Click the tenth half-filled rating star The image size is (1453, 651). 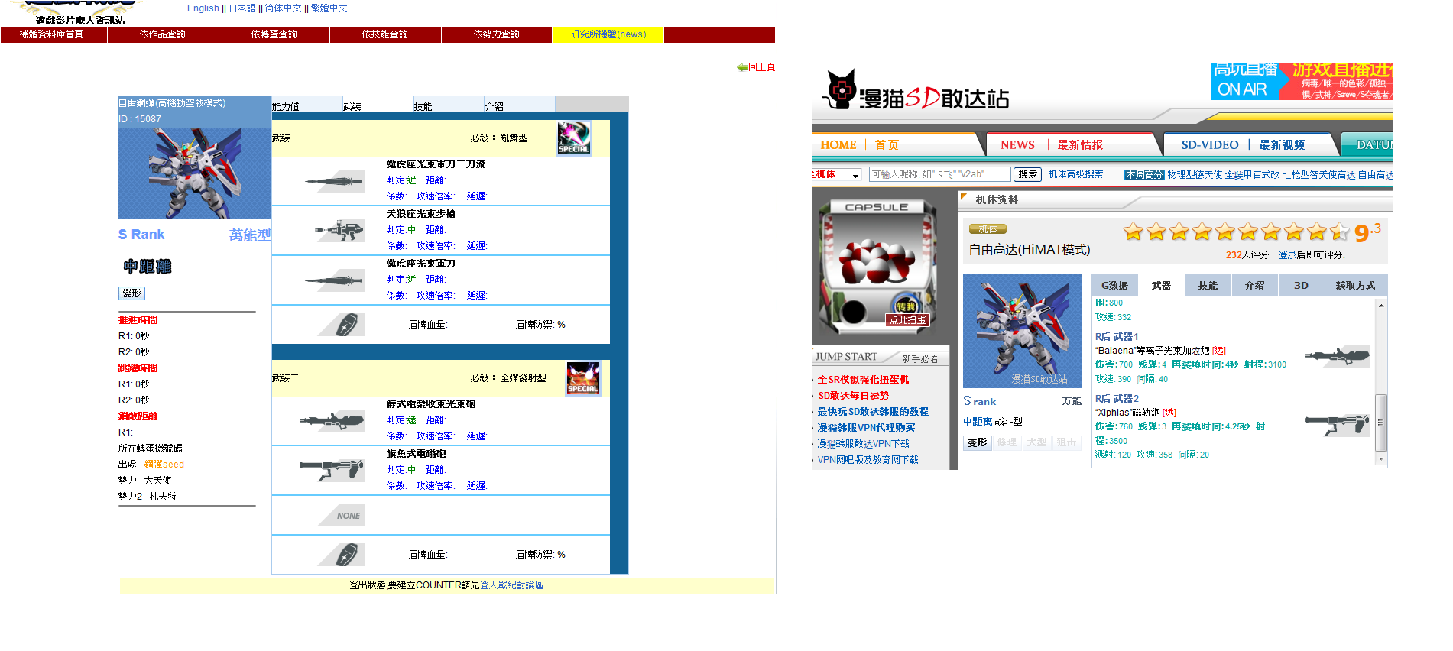click(x=1339, y=232)
